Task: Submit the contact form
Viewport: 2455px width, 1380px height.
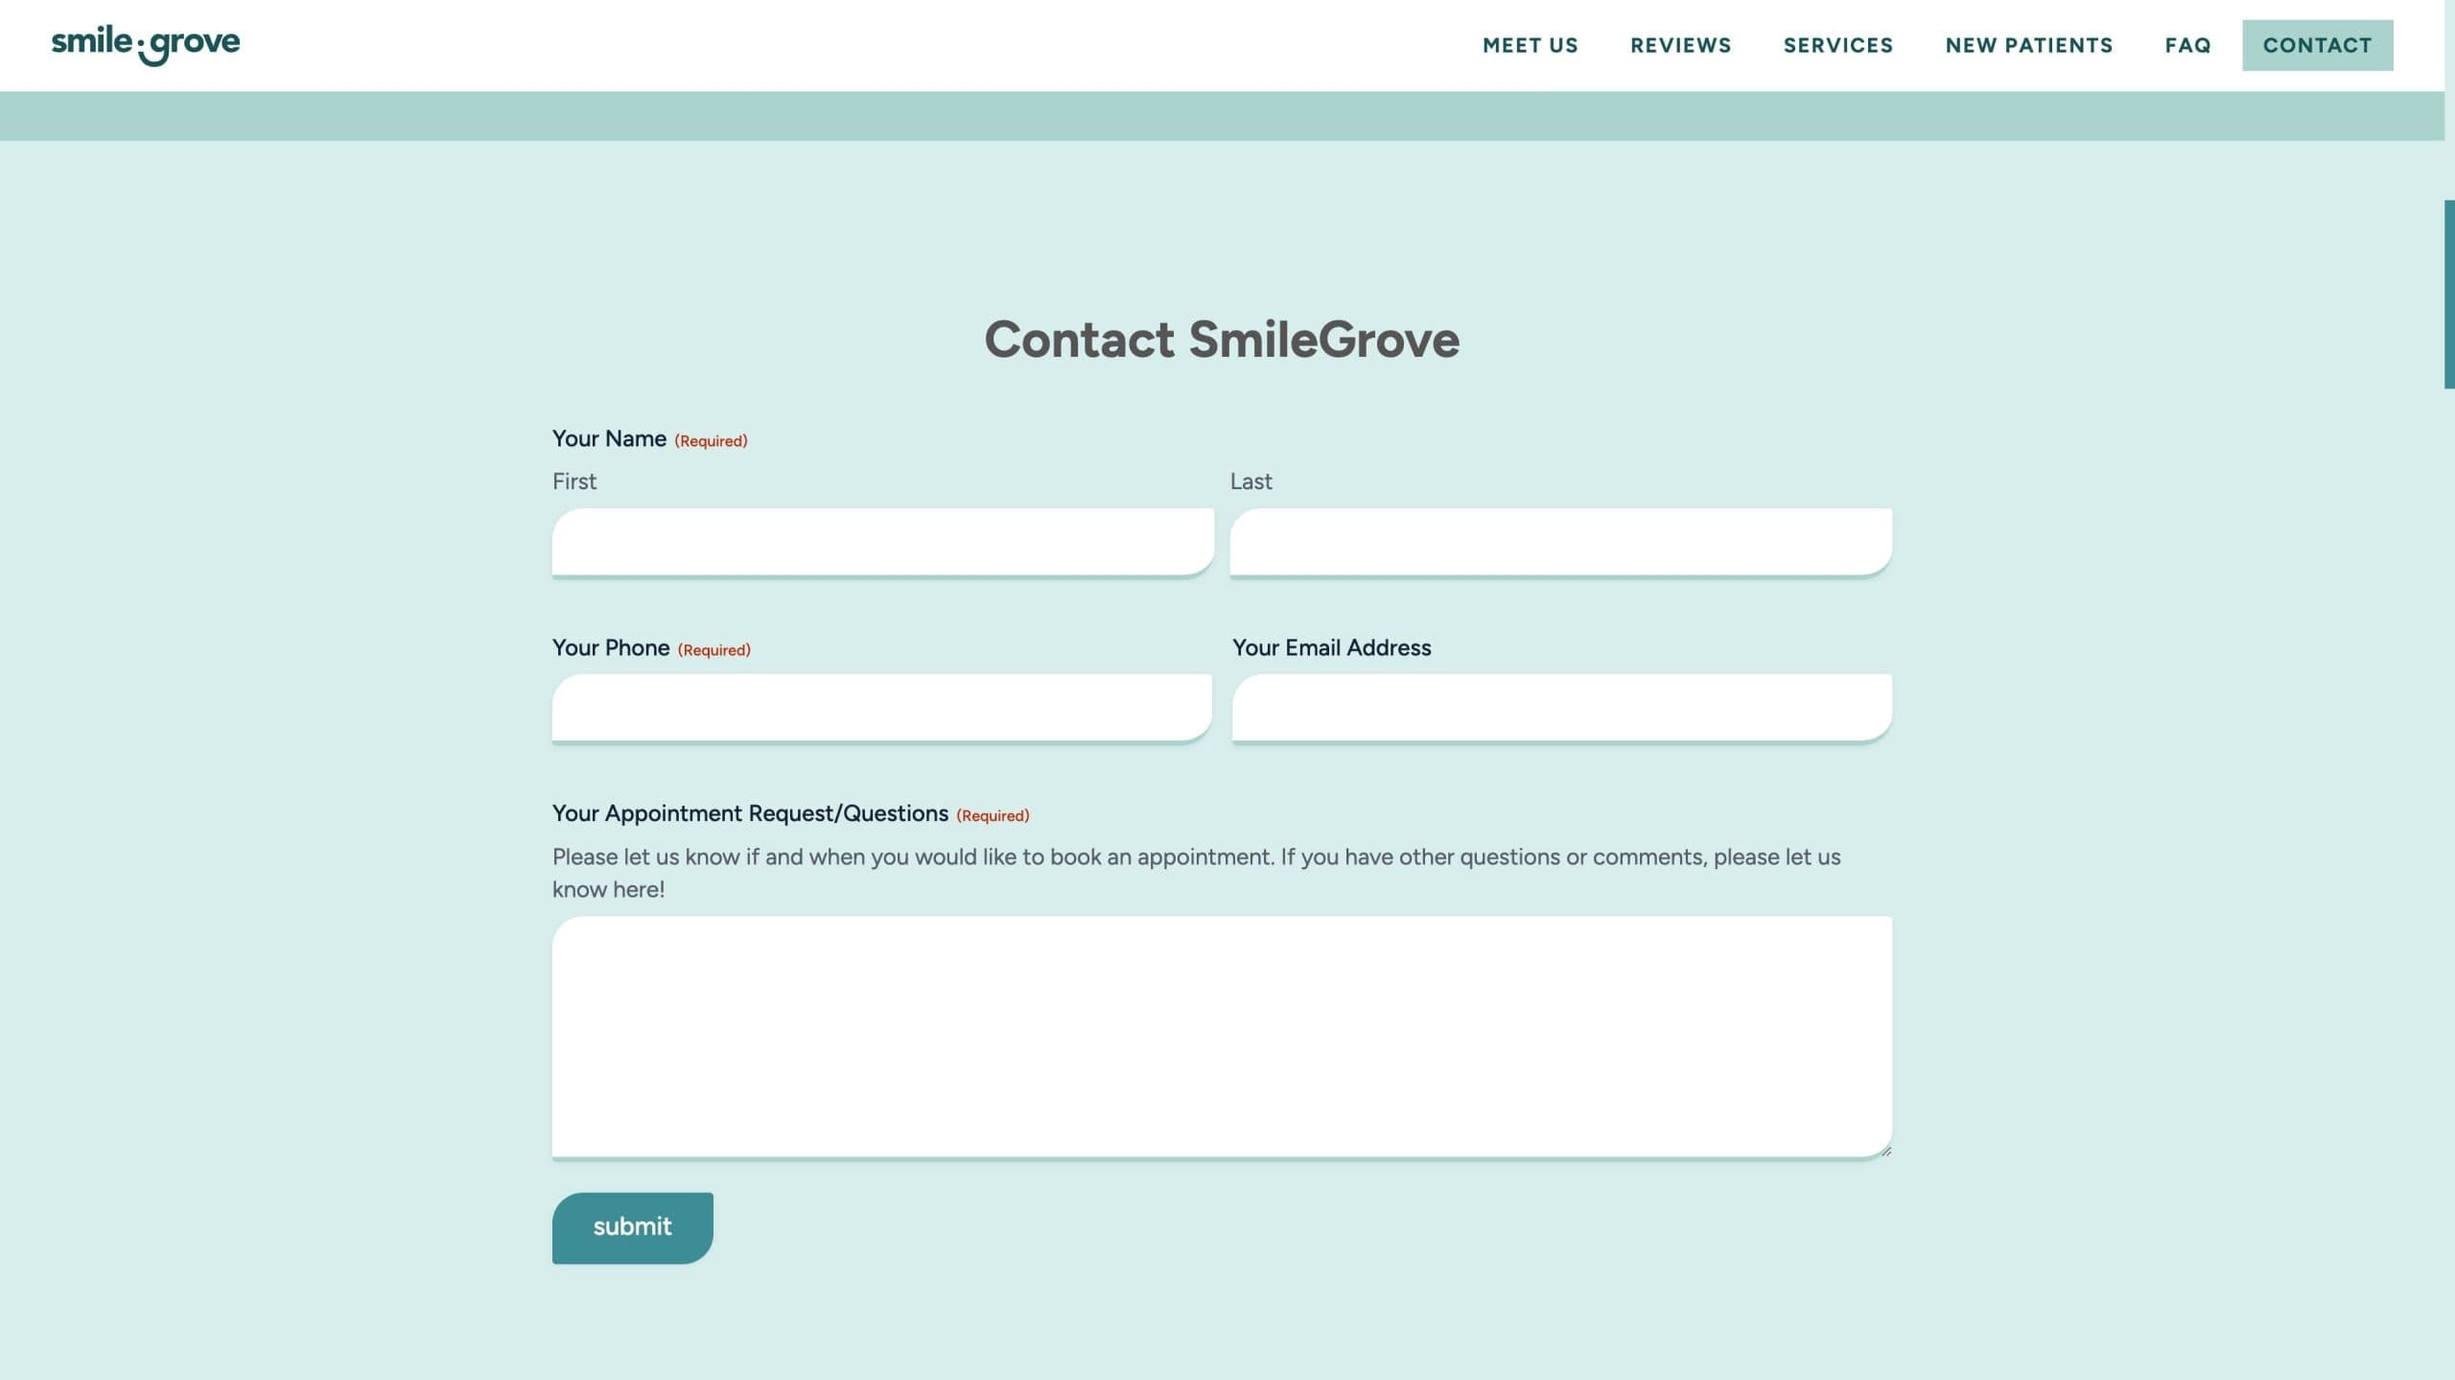Action: coord(632,1227)
